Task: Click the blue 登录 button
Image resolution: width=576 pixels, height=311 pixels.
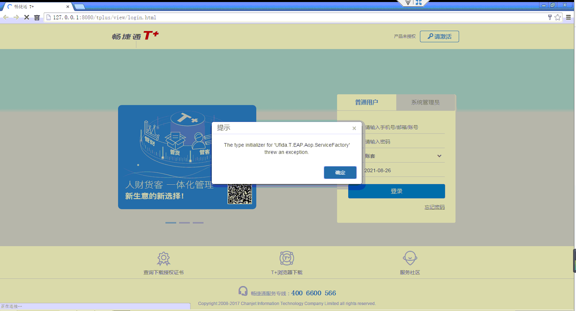Action: 397,191
